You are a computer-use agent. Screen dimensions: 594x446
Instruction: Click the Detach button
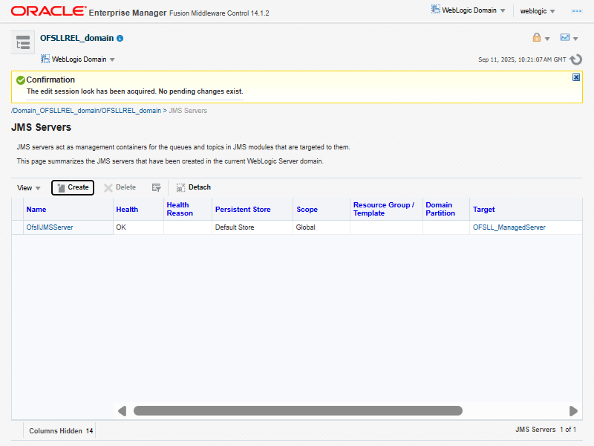point(194,187)
